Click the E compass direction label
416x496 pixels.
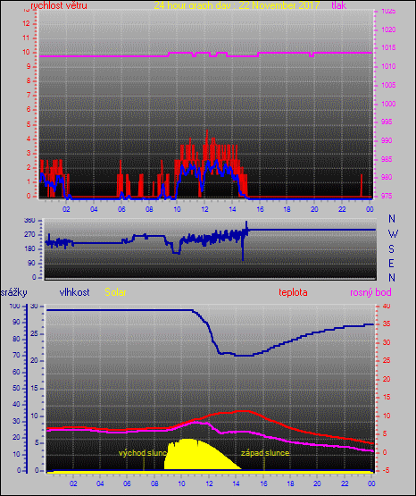[x=391, y=264]
